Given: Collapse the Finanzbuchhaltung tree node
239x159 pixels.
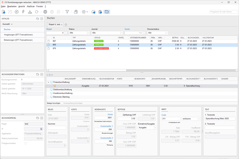Looking at the screenshot, I should coord(48,82).
